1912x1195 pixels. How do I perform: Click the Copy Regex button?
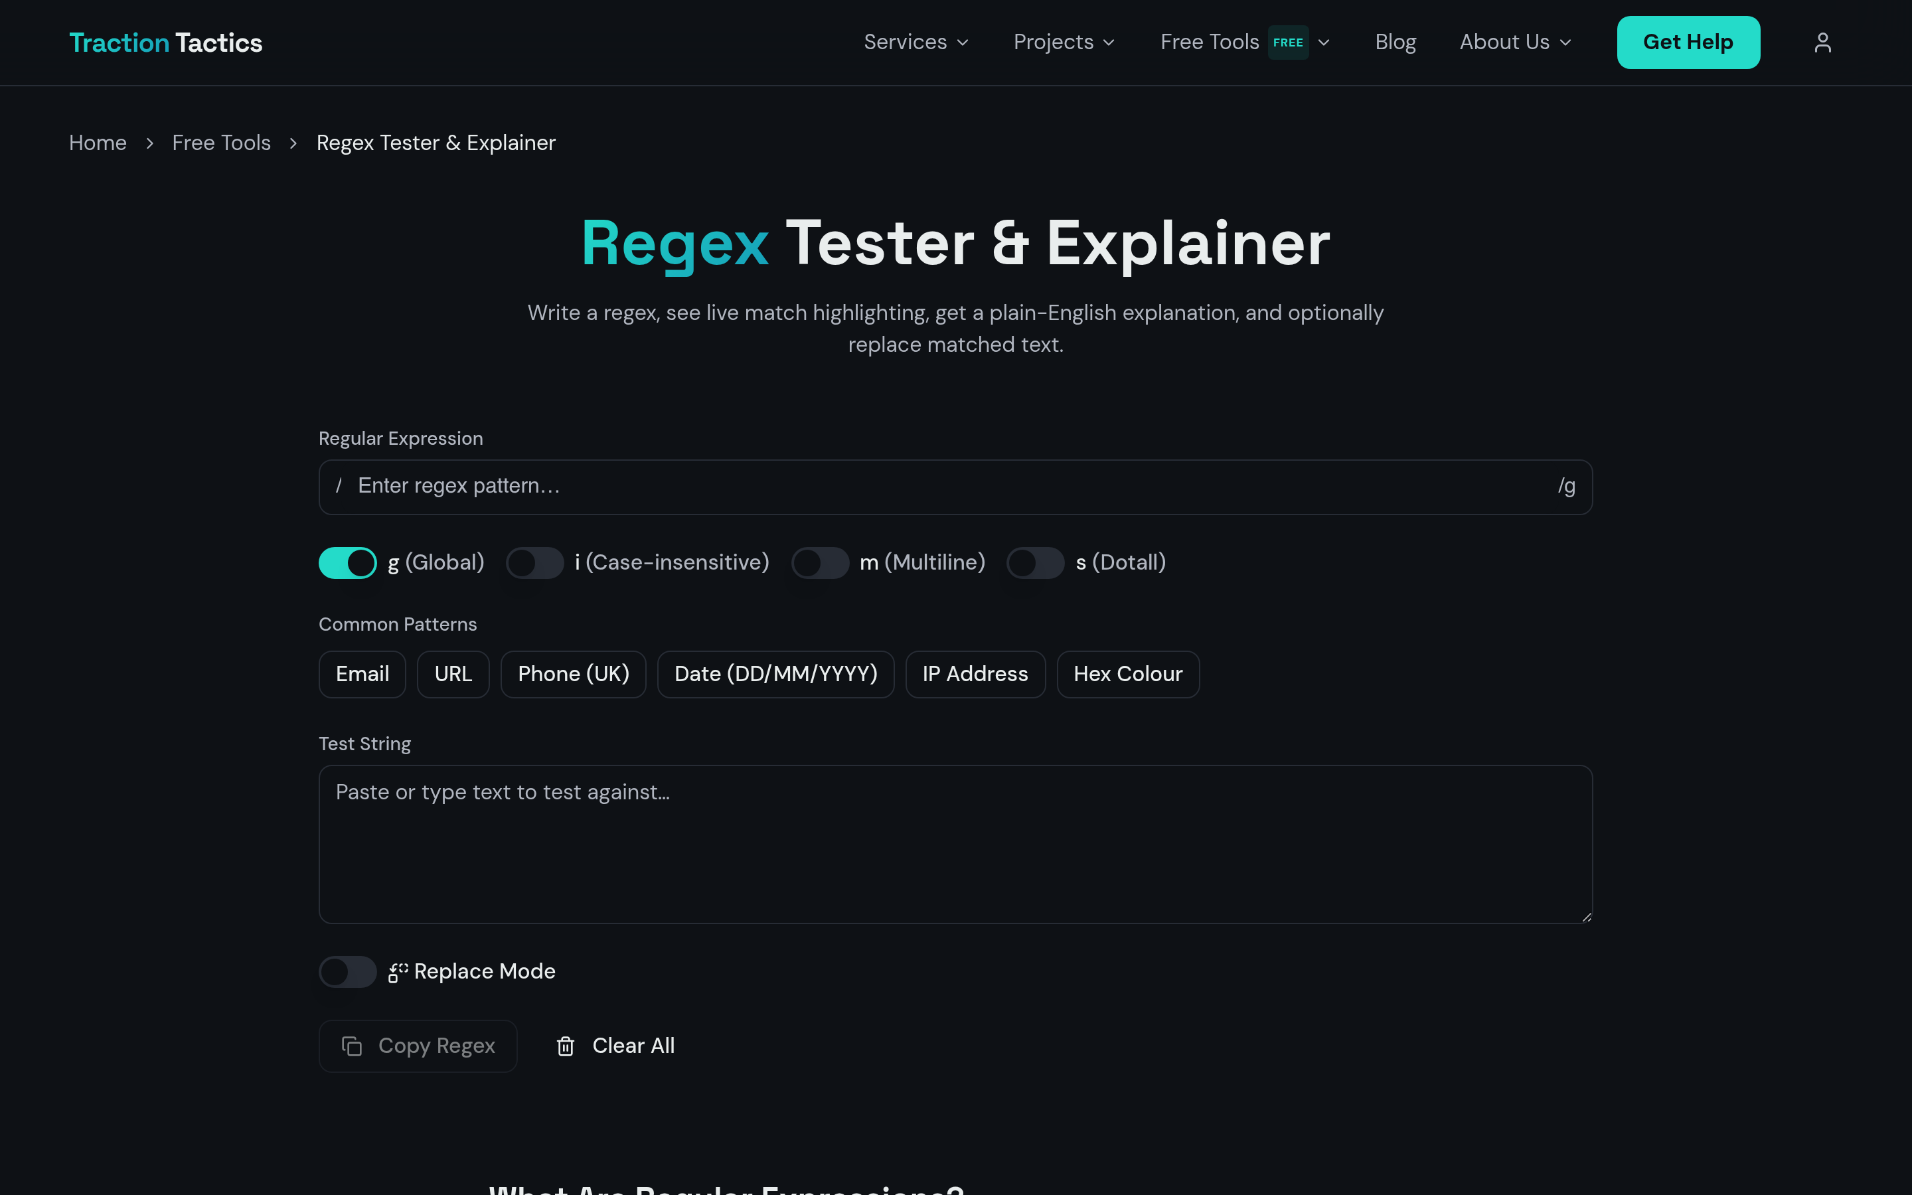tap(418, 1046)
